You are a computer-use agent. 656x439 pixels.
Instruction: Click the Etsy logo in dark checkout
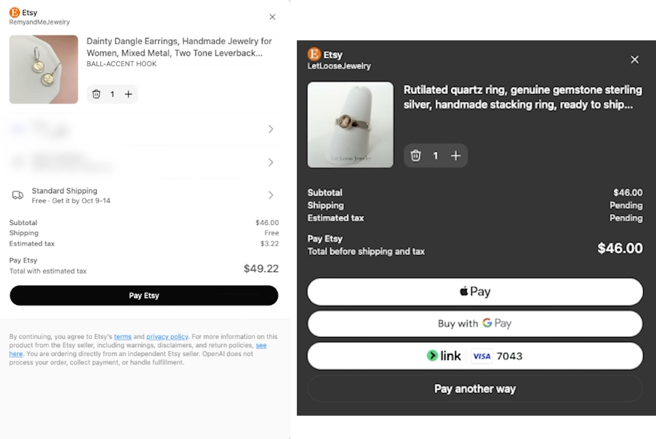tap(314, 54)
